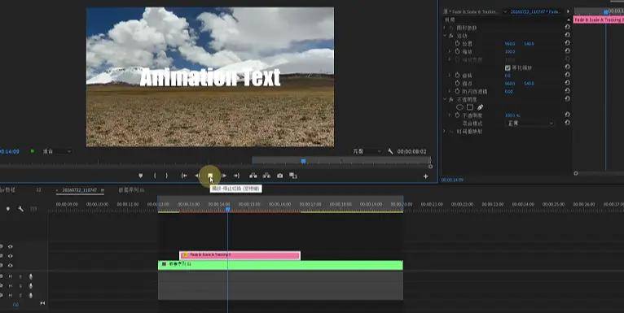The width and height of the screenshot is (624, 313).
Task: Reset the scale parameter
Action: pyautogui.click(x=567, y=51)
